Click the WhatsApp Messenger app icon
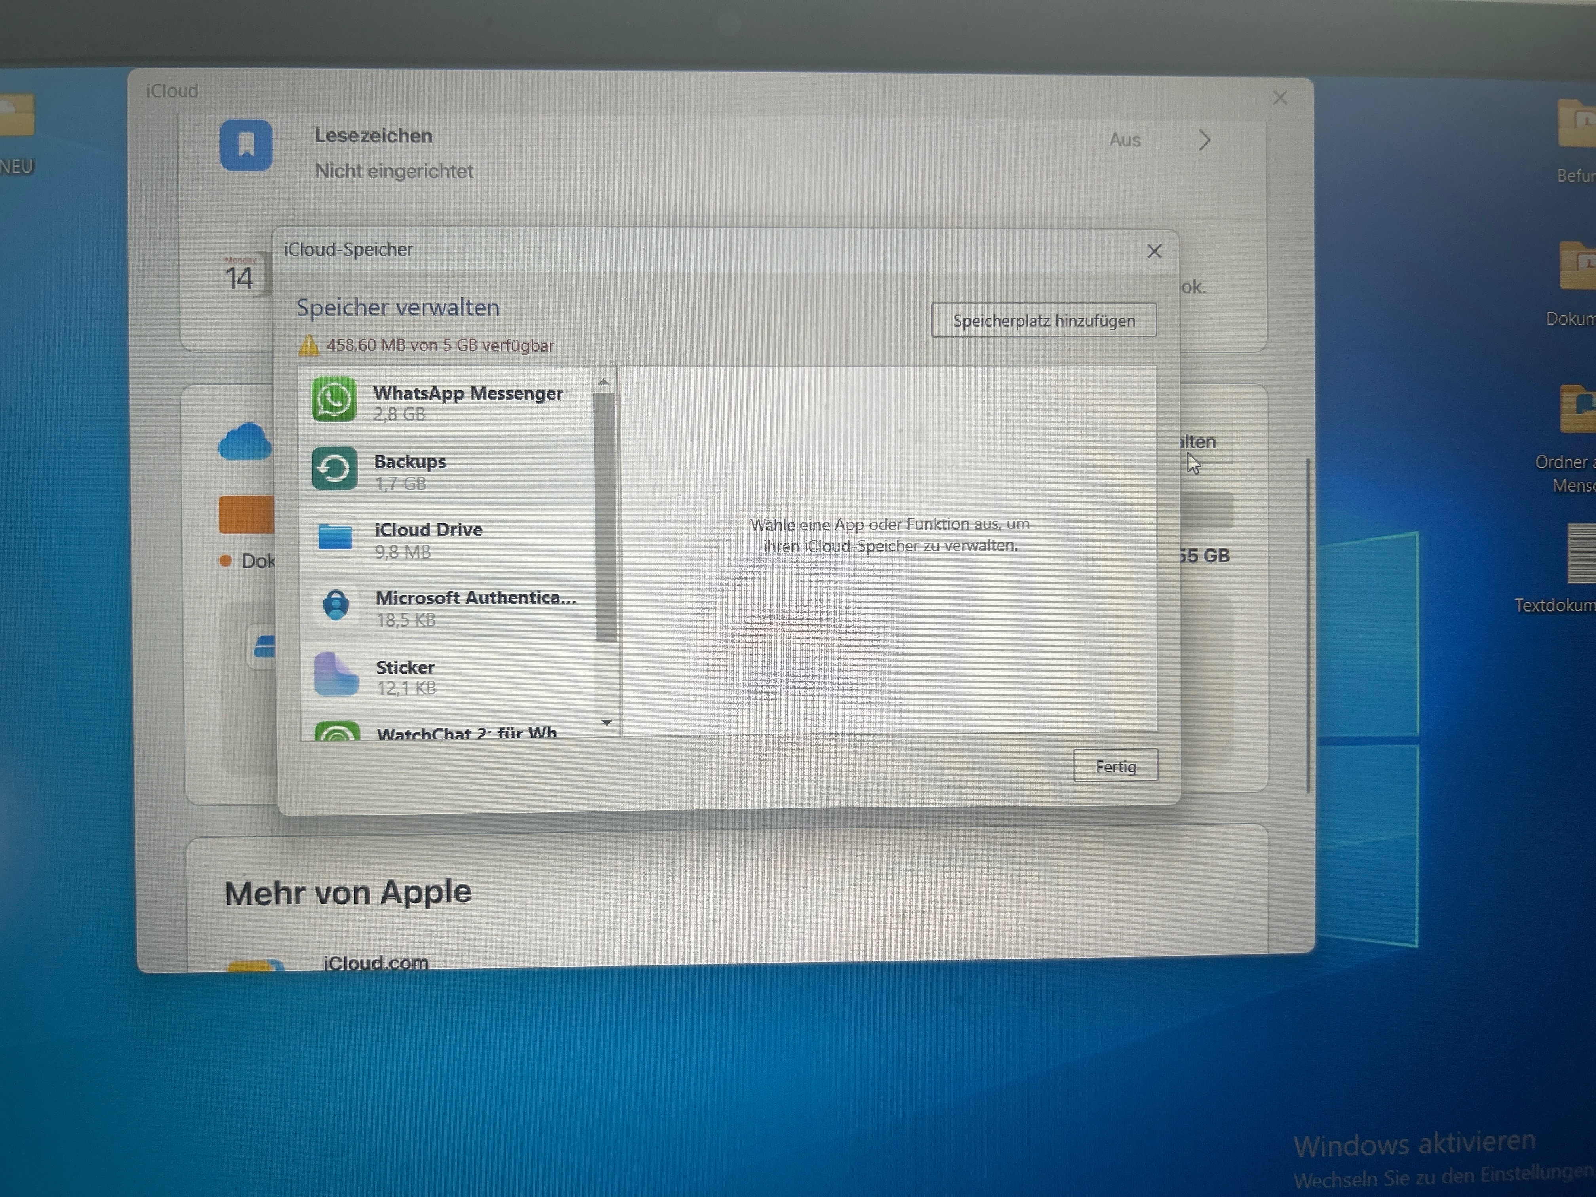This screenshot has width=1596, height=1197. [334, 400]
